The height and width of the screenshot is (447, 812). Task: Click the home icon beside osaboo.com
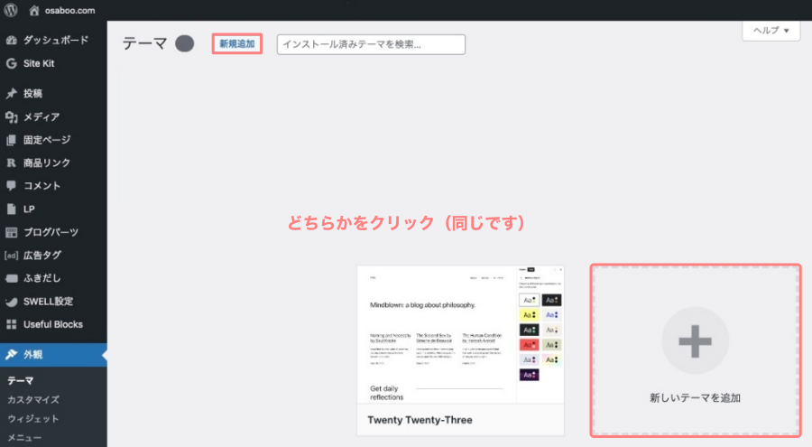pyautogui.click(x=34, y=10)
